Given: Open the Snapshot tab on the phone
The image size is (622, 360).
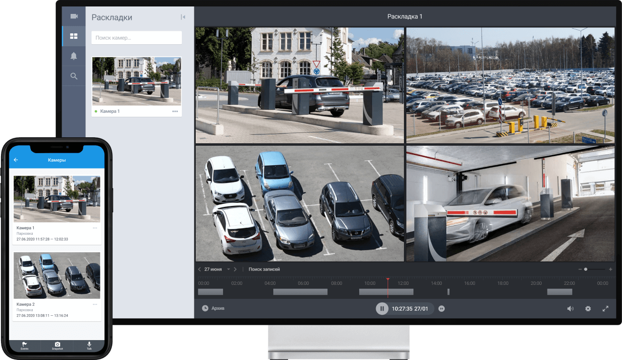Looking at the screenshot, I should [x=57, y=346].
